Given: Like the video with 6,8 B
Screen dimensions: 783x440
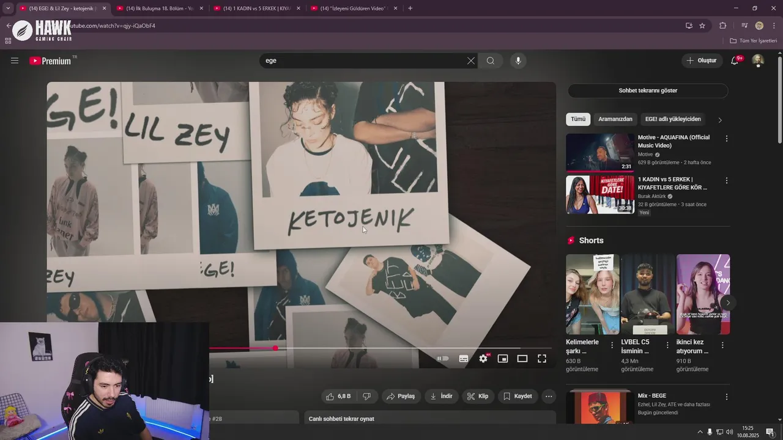Looking at the screenshot, I should (x=338, y=396).
